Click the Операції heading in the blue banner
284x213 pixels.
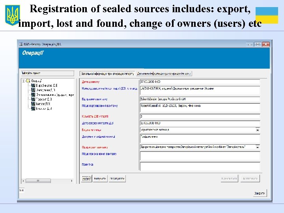click(x=33, y=53)
